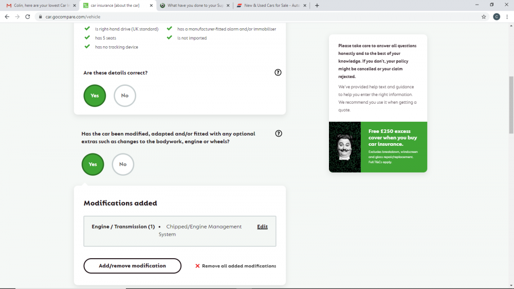The height and width of the screenshot is (289, 514).
Task: Open the Chrome three-dot menu
Action: point(507,17)
